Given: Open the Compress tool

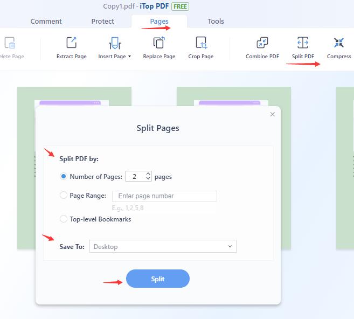Looking at the screenshot, I should [x=339, y=43].
